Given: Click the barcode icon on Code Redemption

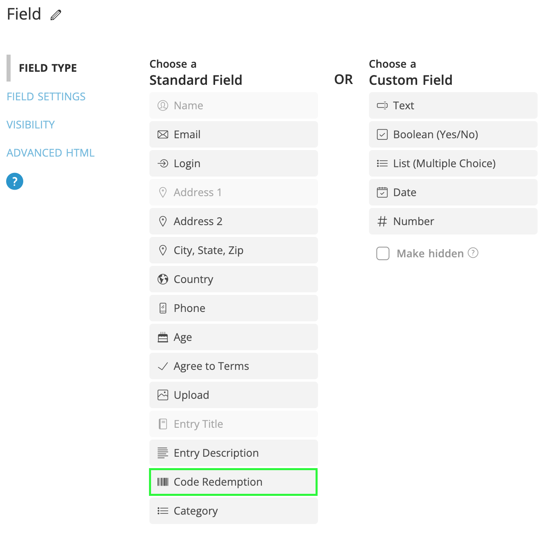Looking at the screenshot, I should pos(163,482).
